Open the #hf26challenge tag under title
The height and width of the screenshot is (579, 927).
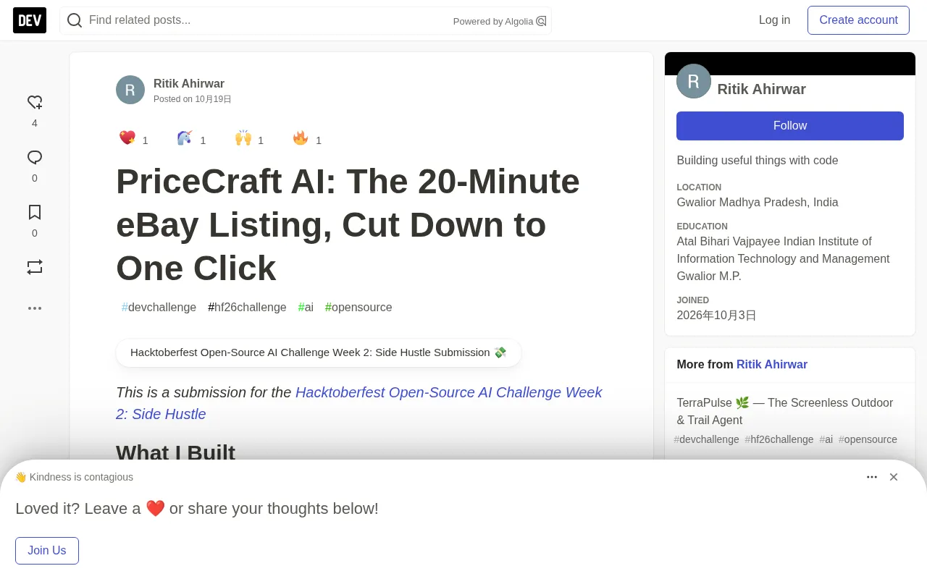[x=247, y=308]
